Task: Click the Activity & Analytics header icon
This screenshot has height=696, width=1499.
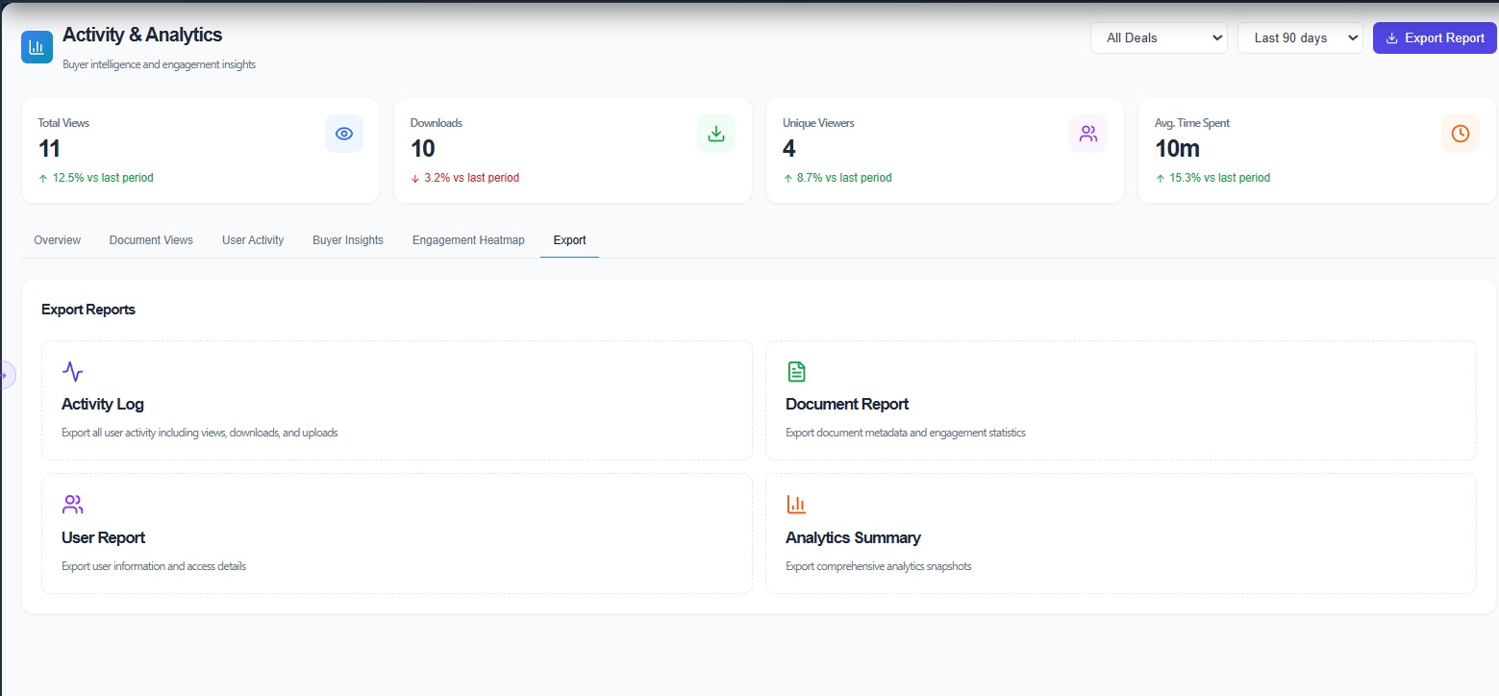Action: click(36, 46)
